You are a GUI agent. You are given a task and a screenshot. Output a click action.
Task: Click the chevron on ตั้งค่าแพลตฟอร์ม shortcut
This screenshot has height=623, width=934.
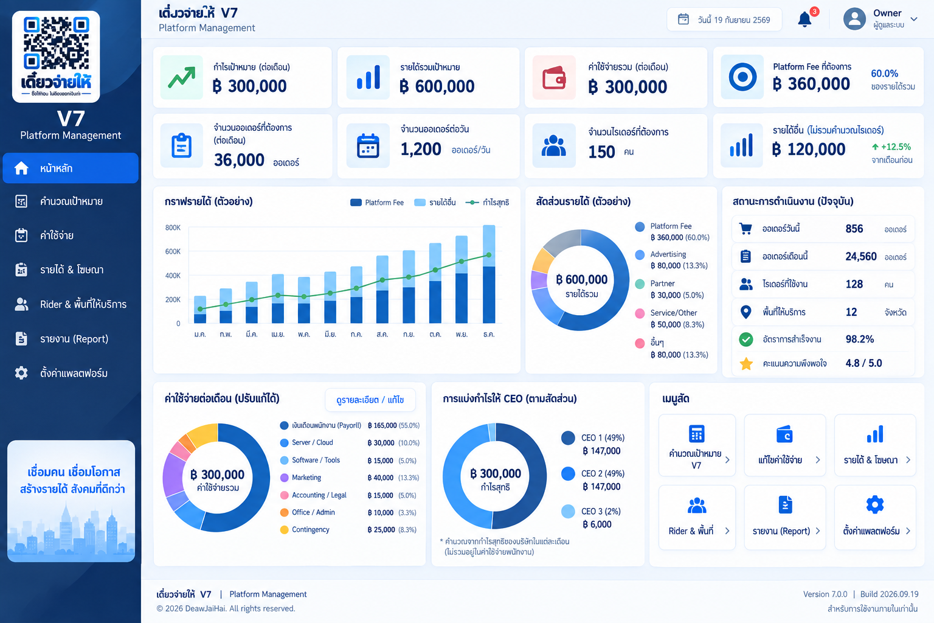coord(908,531)
